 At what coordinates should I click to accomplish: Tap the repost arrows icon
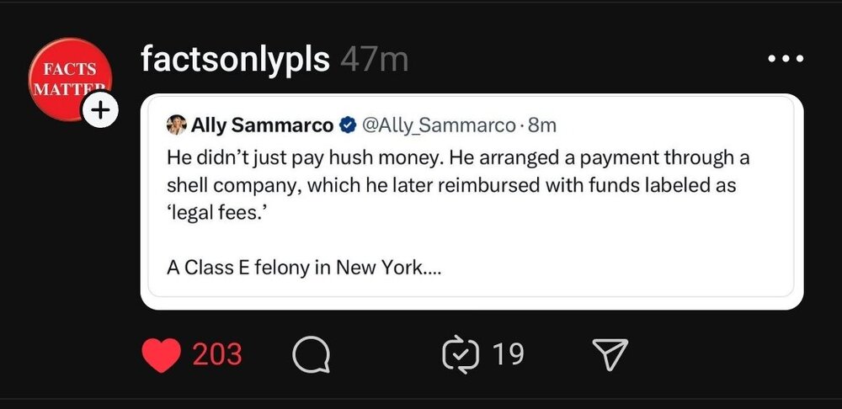pos(461,354)
